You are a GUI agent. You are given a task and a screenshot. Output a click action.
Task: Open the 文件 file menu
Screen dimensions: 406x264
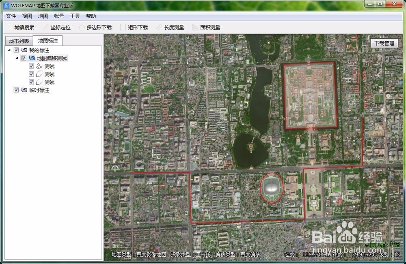tap(11, 16)
